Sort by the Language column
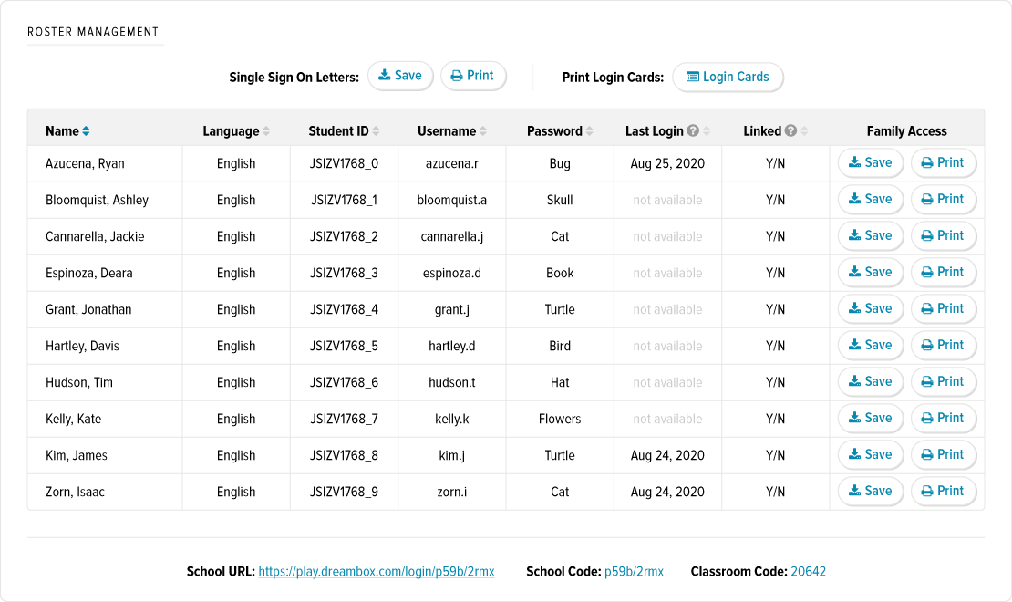Viewport: 1012px width, 602px height. 267,130
